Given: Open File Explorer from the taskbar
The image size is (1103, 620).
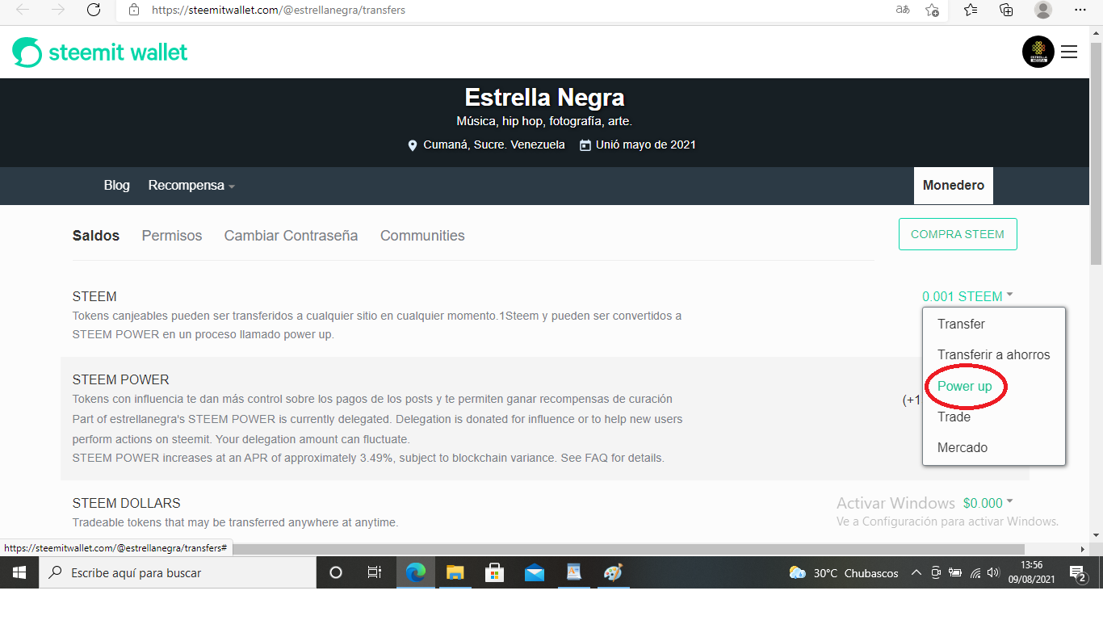Looking at the screenshot, I should [455, 572].
